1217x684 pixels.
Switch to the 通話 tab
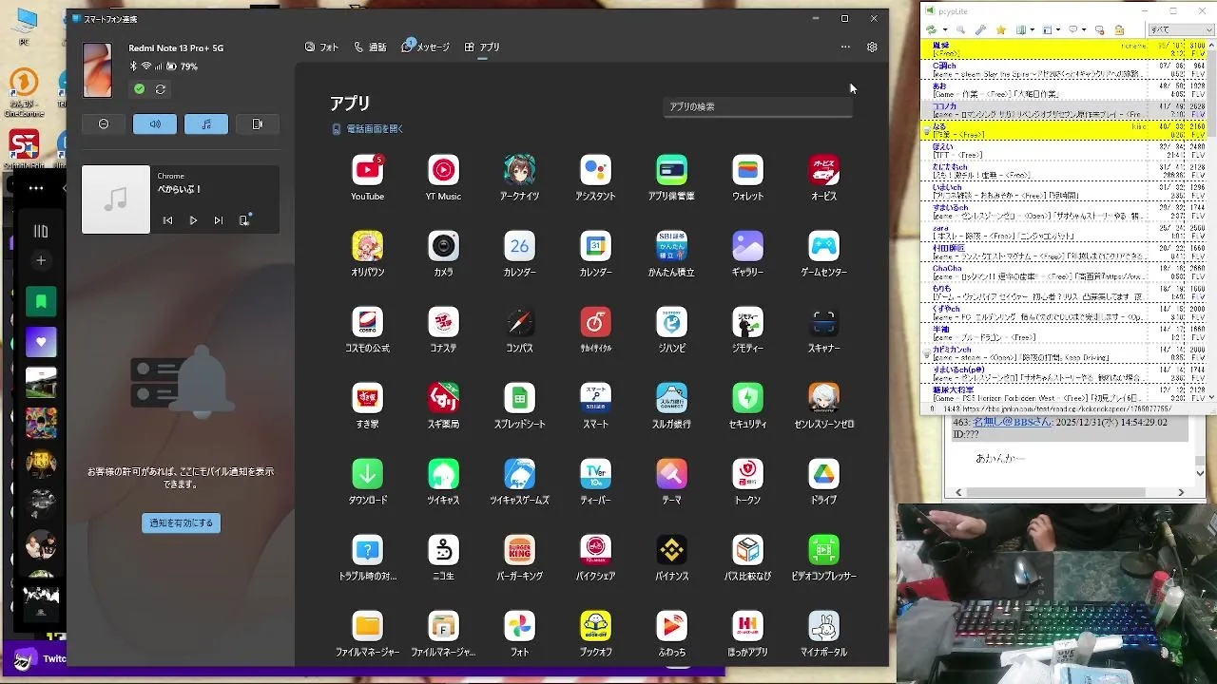370,47
